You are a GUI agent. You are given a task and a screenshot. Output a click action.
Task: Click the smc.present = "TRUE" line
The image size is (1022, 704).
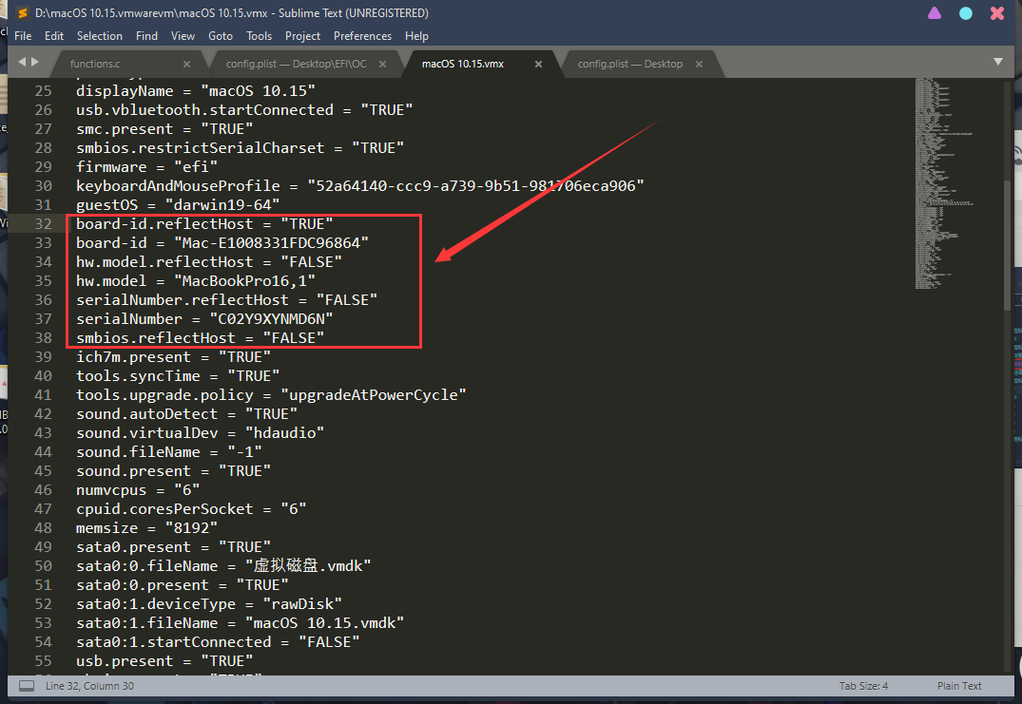[164, 129]
